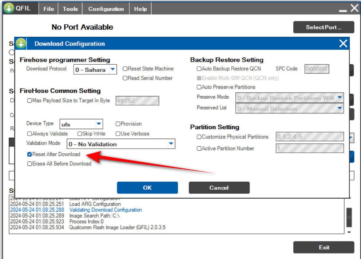361x259 pixels.
Task: Tick the Provision checkbox
Action: point(118,124)
